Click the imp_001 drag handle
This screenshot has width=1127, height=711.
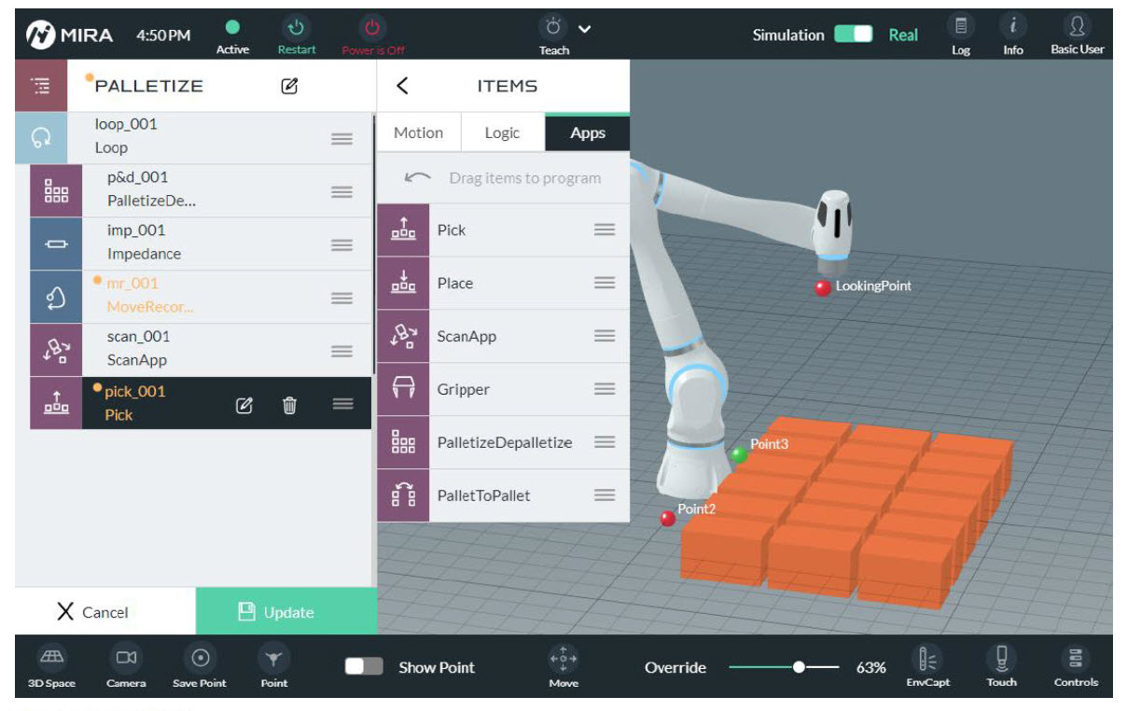(341, 244)
